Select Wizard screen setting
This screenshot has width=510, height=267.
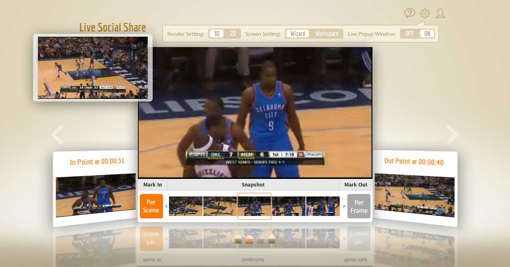coord(298,34)
